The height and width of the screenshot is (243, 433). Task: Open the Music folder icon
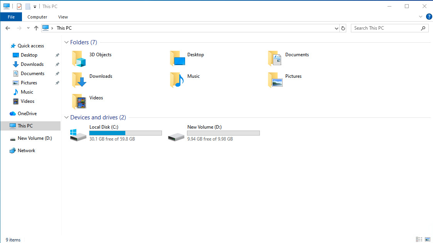click(177, 80)
